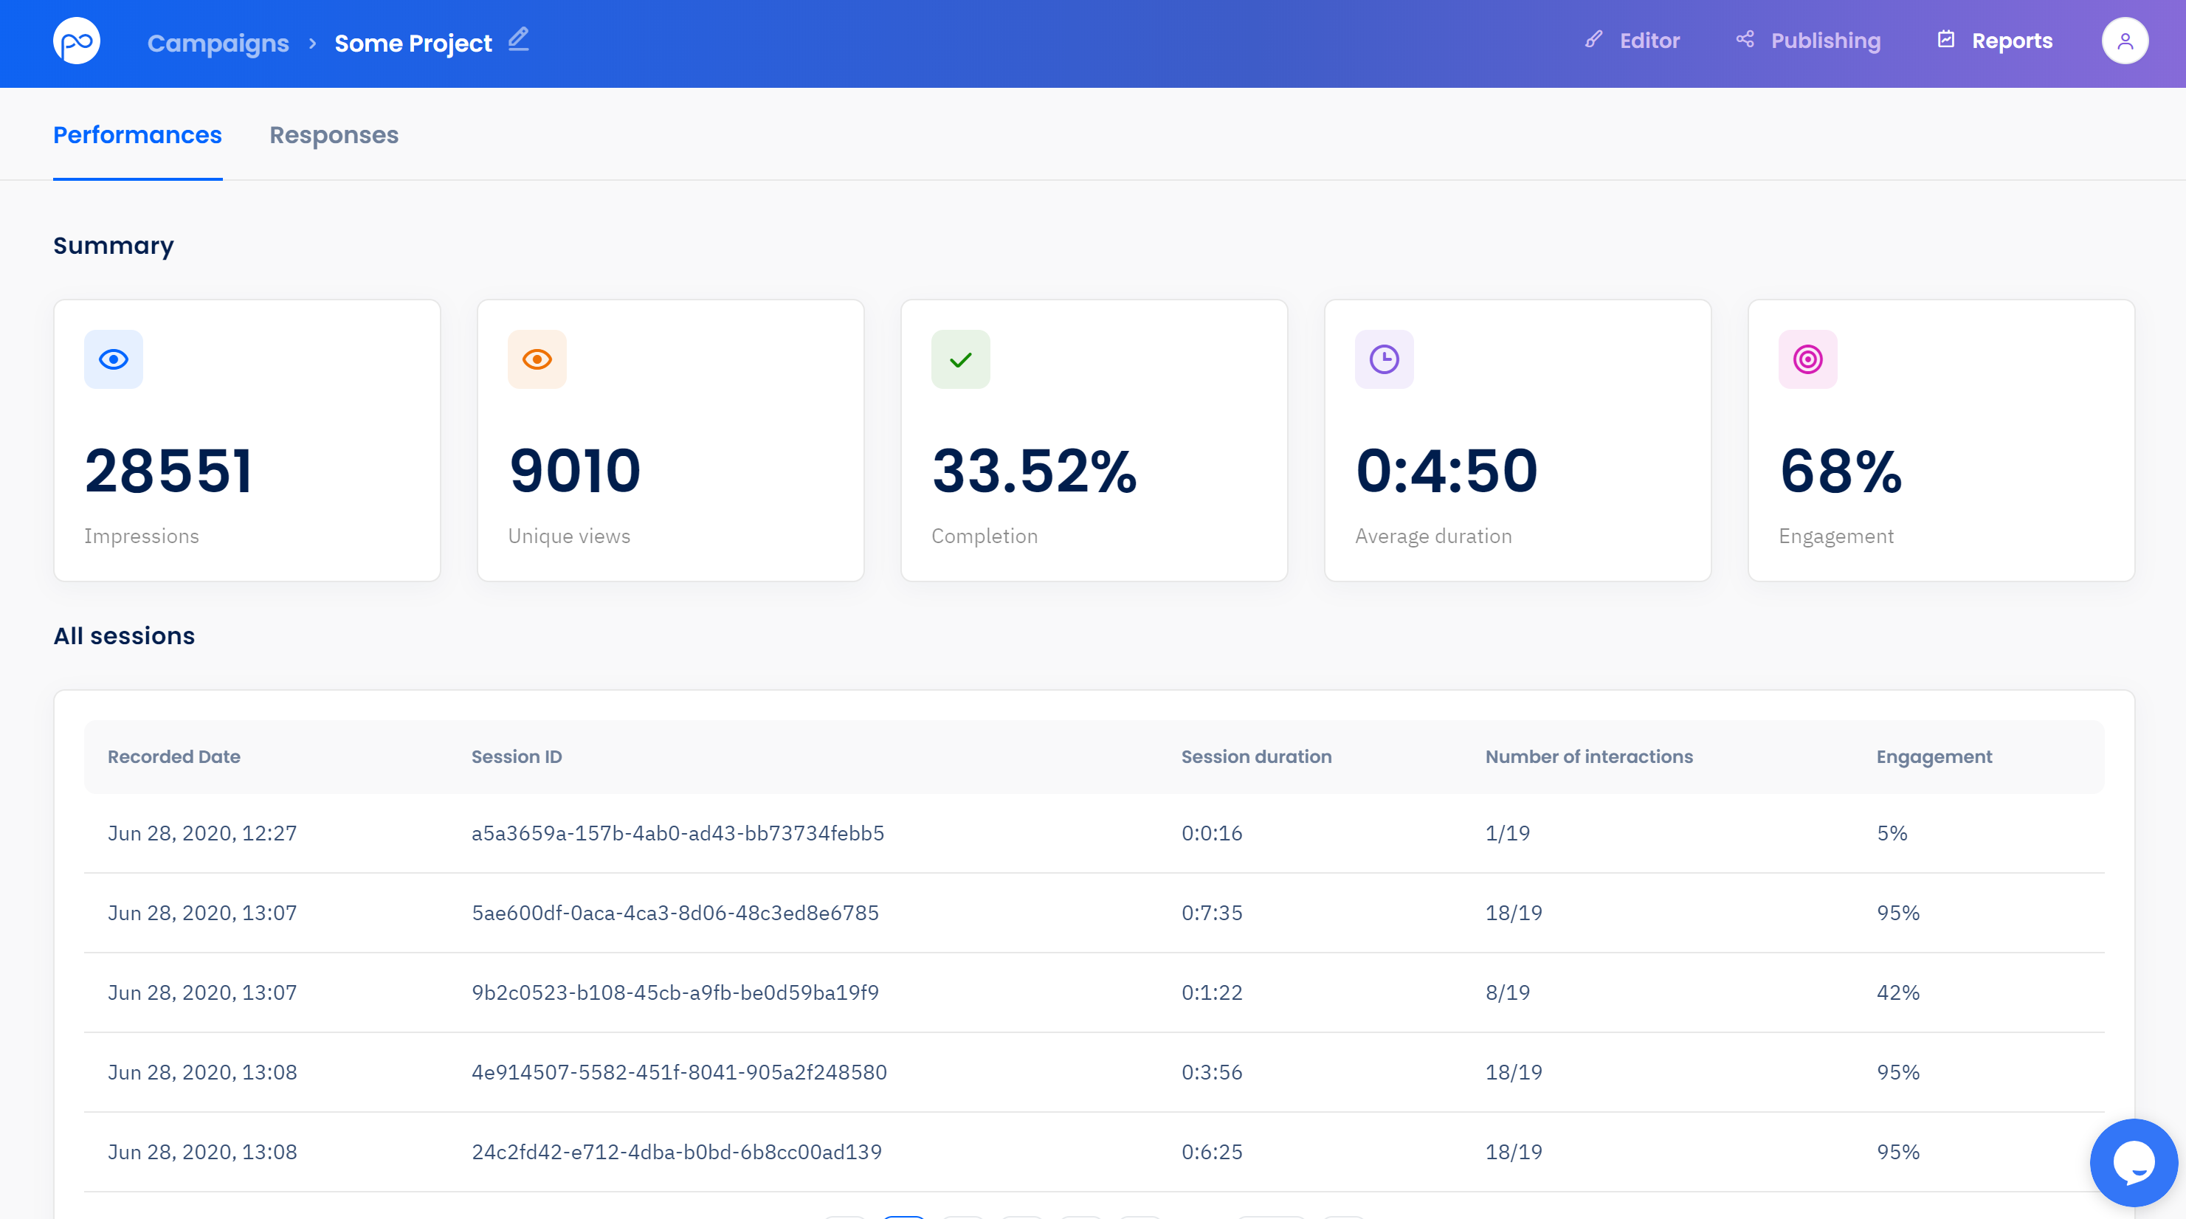Click the Recorded Date column header
This screenshot has height=1219, width=2186.
click(174, 756)
